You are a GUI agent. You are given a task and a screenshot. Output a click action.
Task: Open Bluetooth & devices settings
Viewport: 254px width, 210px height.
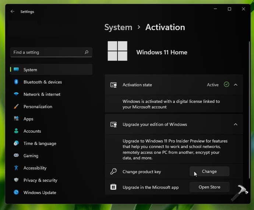pos(51,82)
